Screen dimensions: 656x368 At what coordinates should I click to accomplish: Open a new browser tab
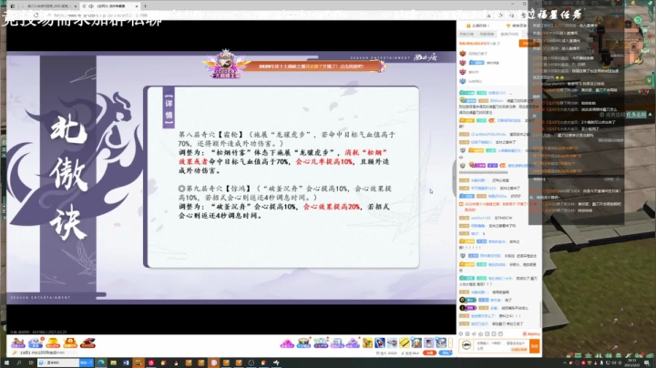[145, 6]
